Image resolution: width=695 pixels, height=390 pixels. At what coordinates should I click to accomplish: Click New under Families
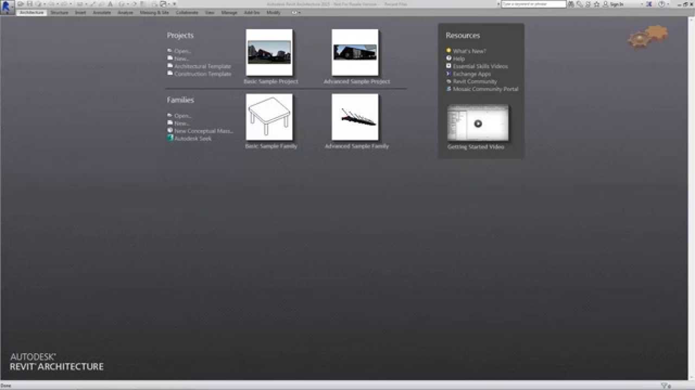[x=181, y=123]
